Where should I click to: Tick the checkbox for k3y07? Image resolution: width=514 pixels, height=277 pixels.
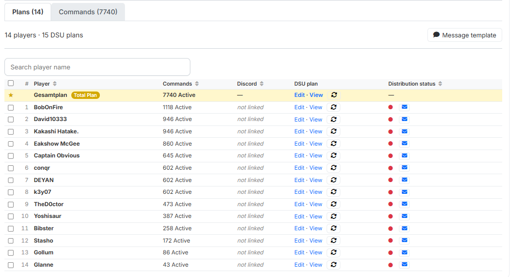coord(11,192)
